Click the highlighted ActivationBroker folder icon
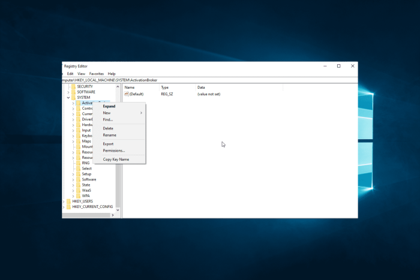420x280 pixels. click(x=78, y=103)
